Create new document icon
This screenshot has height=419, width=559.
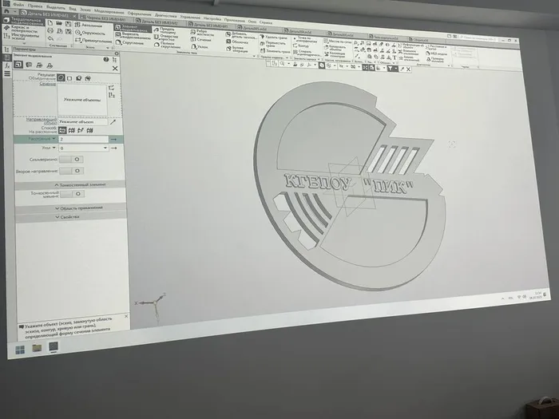50,23
